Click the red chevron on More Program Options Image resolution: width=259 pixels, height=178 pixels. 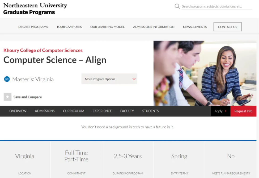click(x=134, y=79)
